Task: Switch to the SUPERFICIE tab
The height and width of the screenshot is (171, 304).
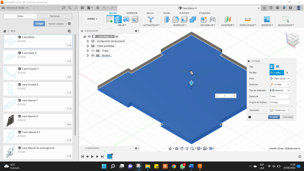Action: (132, 13)
